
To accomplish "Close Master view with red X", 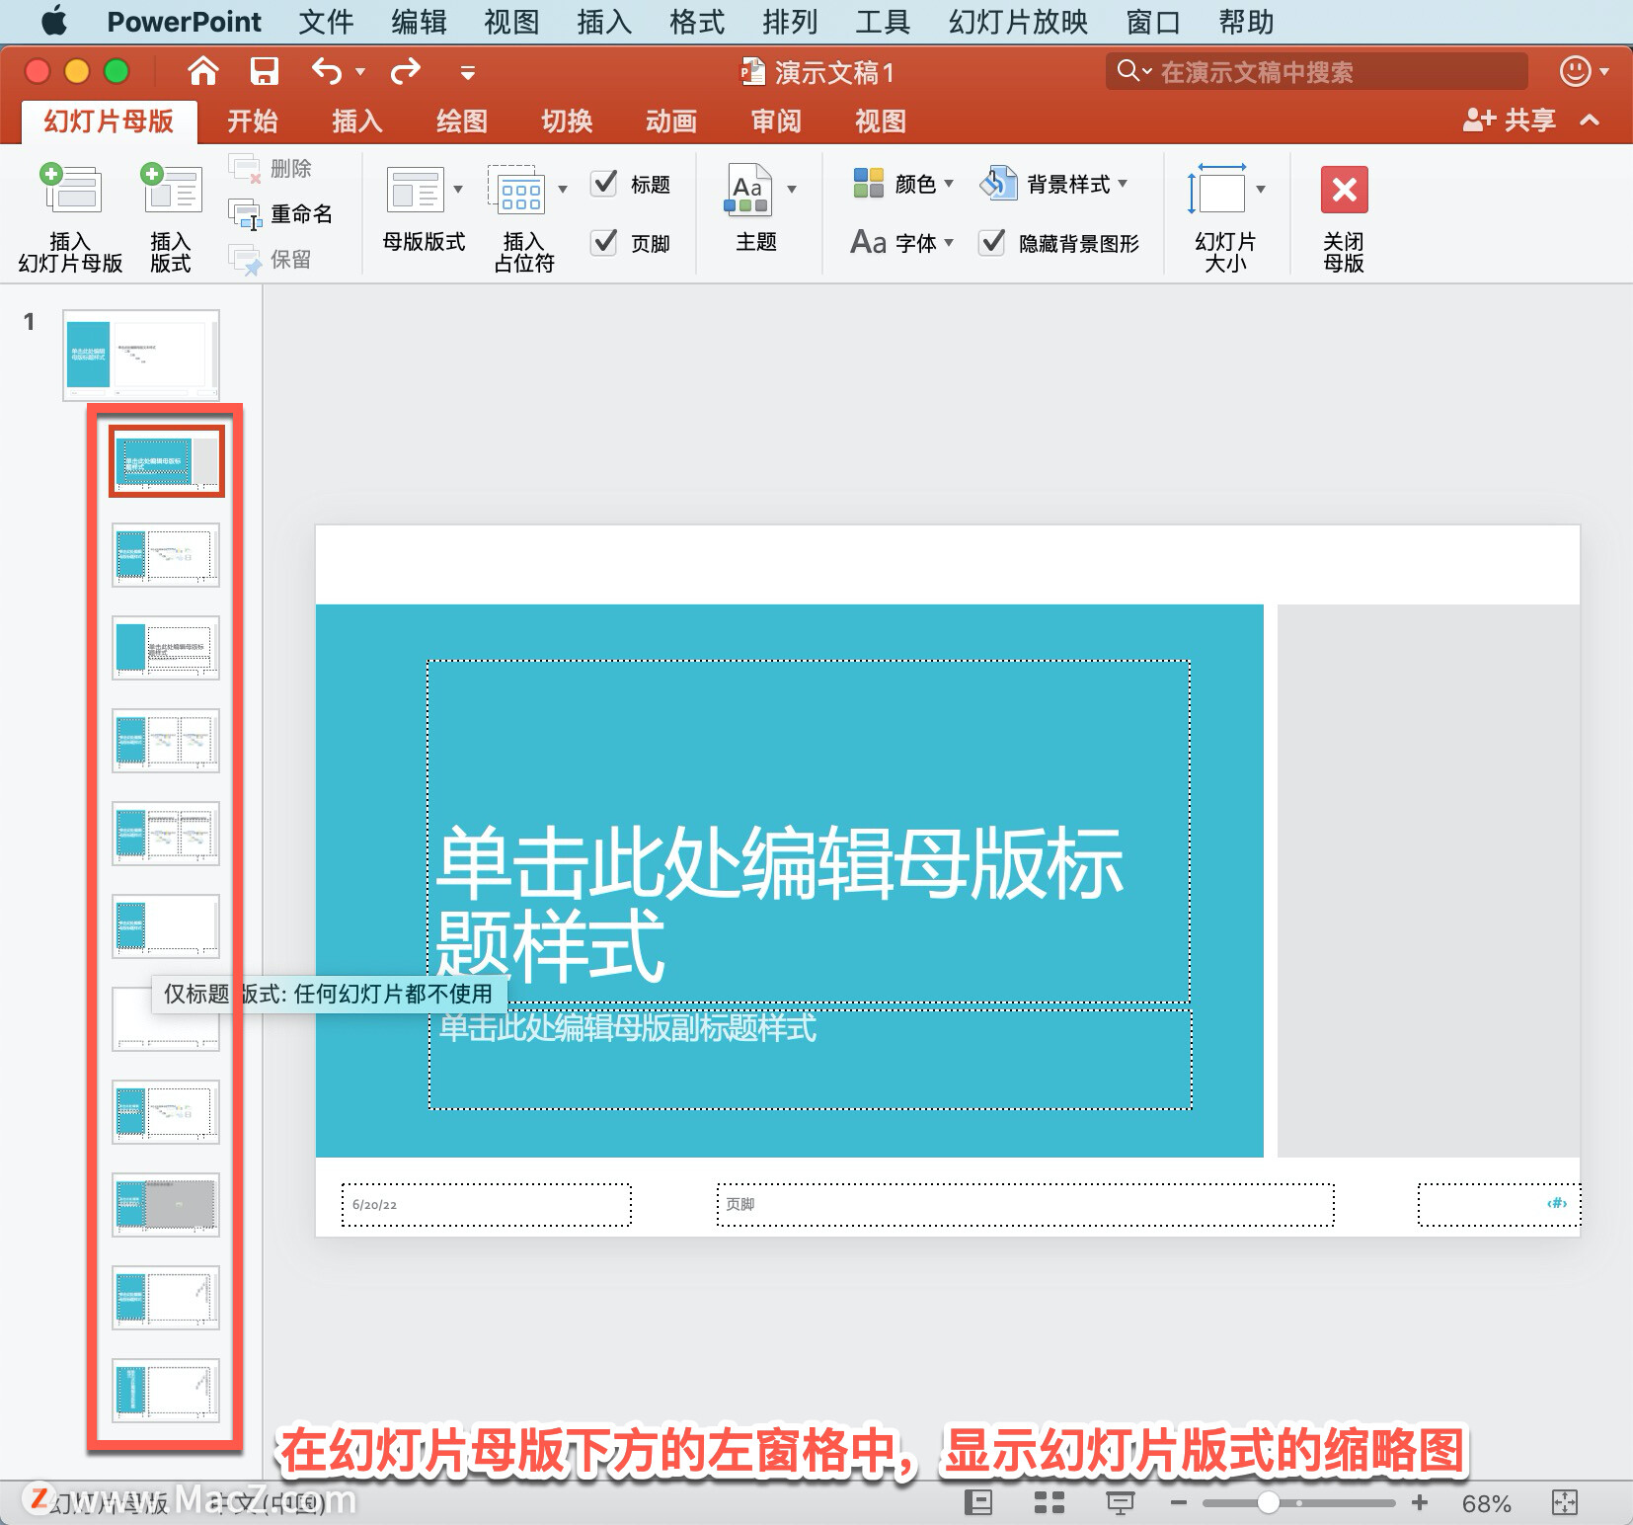I will point(1344,190).
